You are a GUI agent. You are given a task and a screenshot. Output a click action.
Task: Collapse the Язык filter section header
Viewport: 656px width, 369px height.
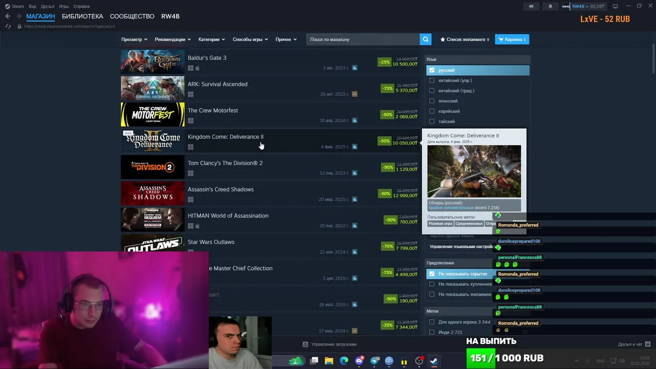(x=478, y=59)
